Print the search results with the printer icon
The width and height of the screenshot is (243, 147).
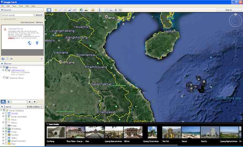pos(11,59)
